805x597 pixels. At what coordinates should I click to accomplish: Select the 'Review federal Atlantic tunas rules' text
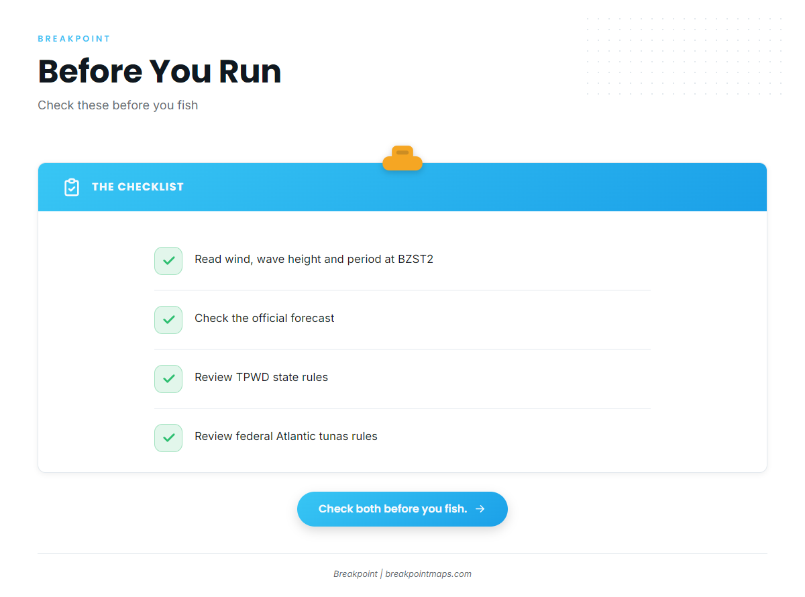click(x=286, y=436)
